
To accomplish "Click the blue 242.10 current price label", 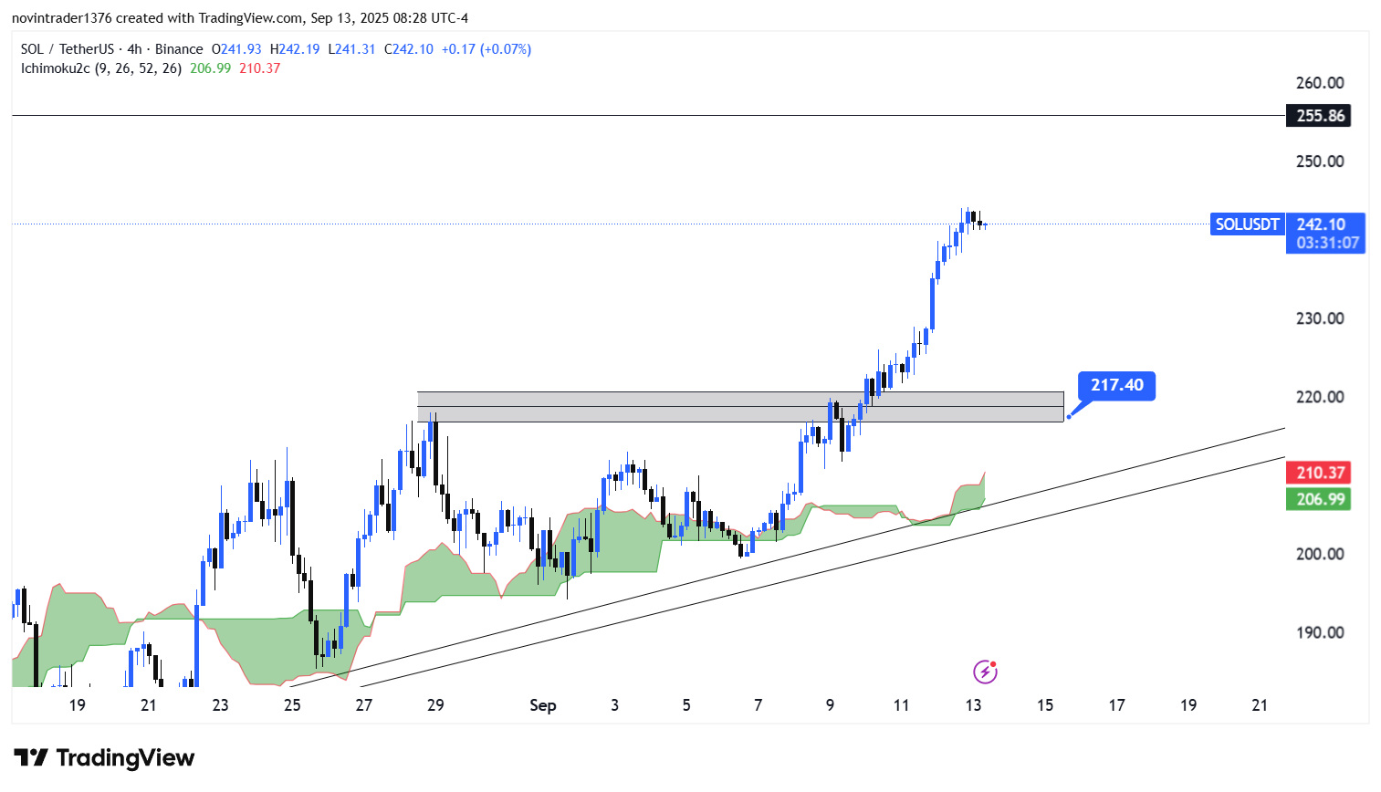I will pyautogui.click(x=1321, y=224).
